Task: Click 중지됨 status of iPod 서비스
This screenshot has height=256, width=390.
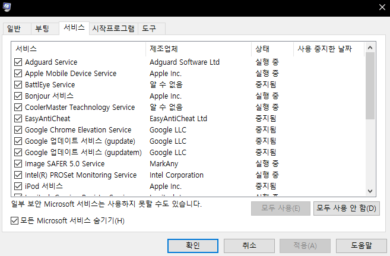Action: tap(265, 187)
